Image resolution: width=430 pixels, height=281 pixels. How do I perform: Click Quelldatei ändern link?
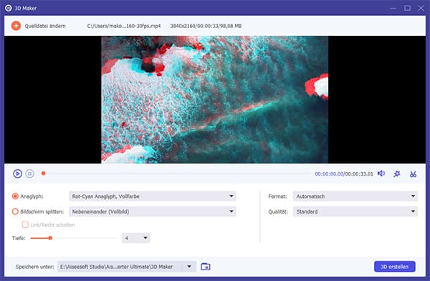coord(45,26)
